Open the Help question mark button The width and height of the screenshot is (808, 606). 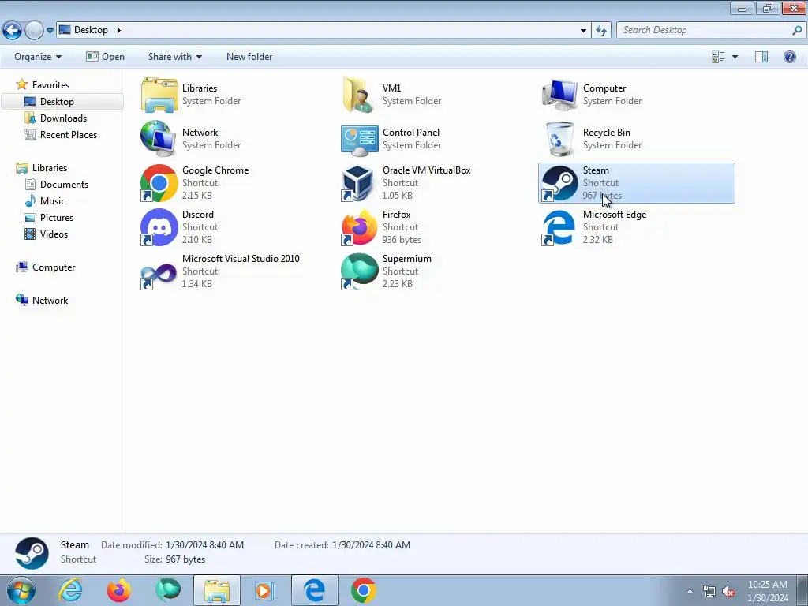(789, 57)
